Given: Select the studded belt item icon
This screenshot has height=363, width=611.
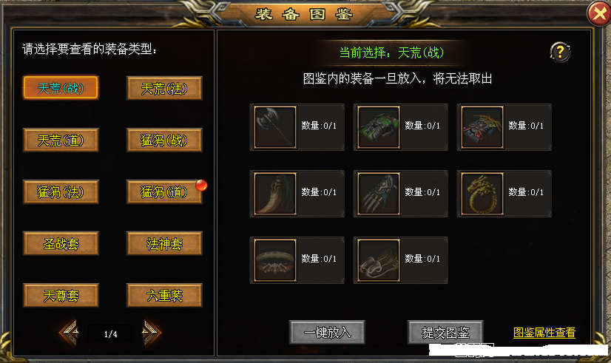Looking at the screenshot, I should click(275, 260).
